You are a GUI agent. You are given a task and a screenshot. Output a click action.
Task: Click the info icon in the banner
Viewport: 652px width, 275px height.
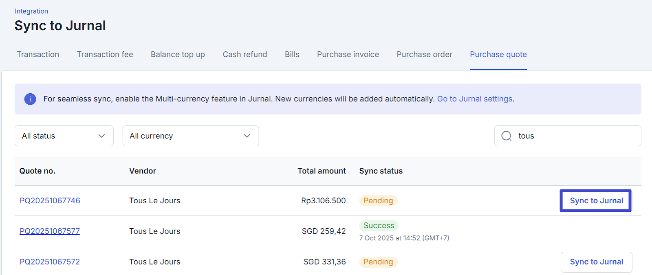pyautogui.click(x=30, y=99)
